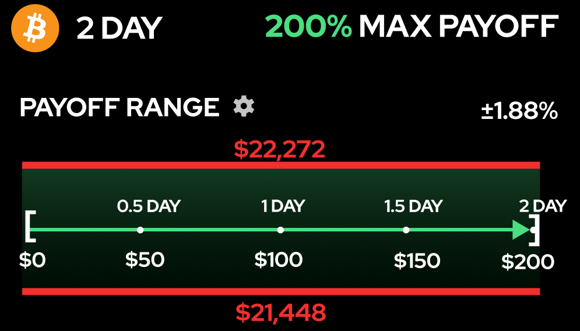Viewport: 580px width, 331px height.
Task: Click the 2 DAY endpoint label
Action: 543,206
